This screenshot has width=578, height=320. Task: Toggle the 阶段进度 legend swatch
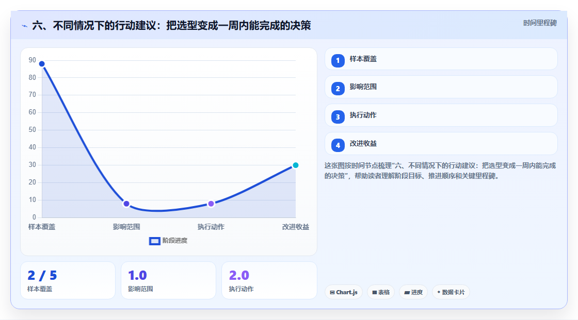pyautogui.click(x=154, y=241)
